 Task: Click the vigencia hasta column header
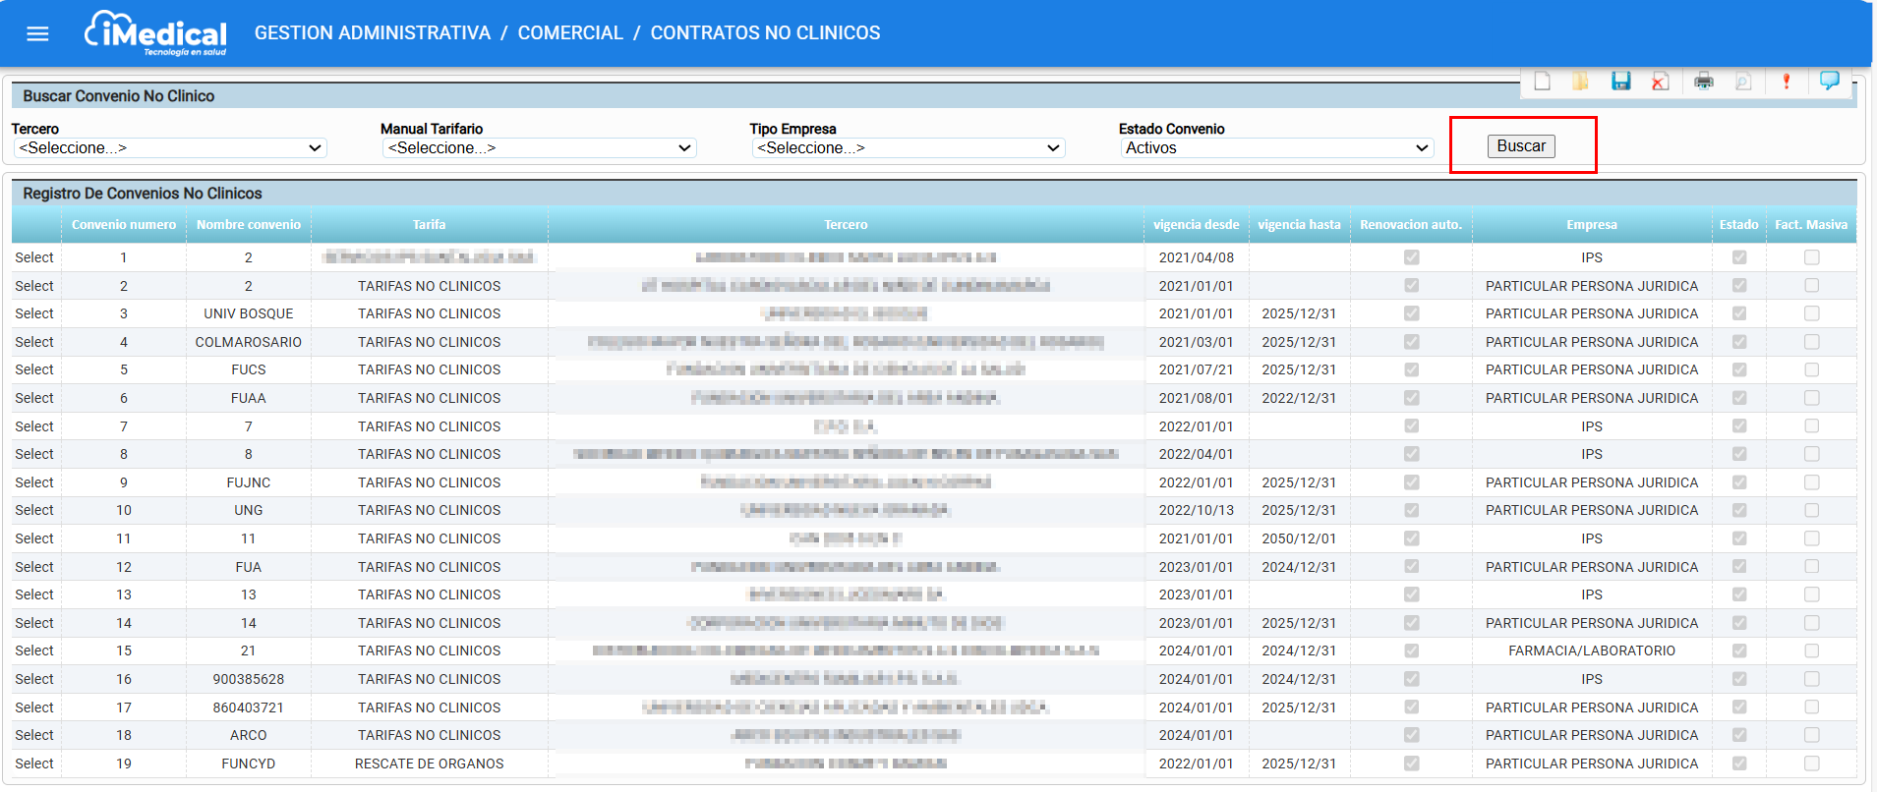1299,225
